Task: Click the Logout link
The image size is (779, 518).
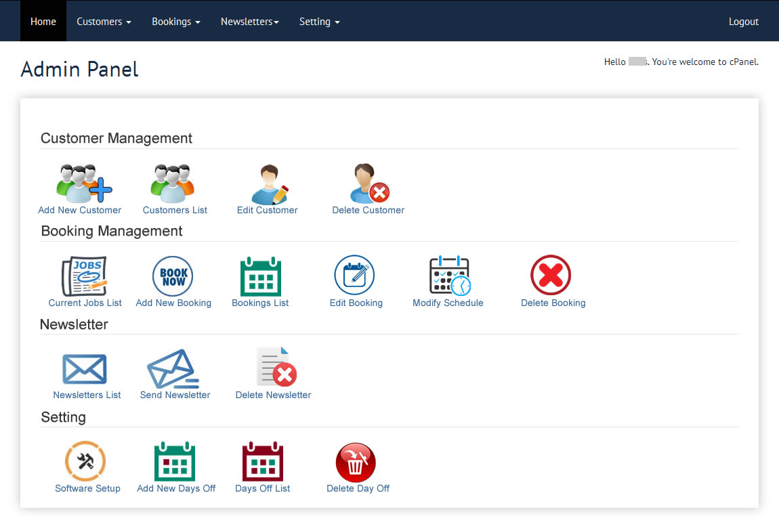Action: (743, 22)
